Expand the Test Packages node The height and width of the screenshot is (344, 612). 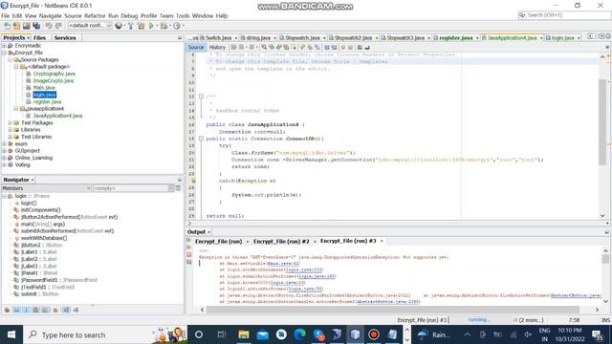tap(11, 123)
